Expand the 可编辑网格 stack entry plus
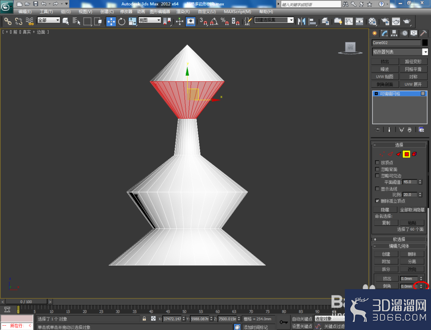Viewport: 431px width, 330px height. pos(376,93)
